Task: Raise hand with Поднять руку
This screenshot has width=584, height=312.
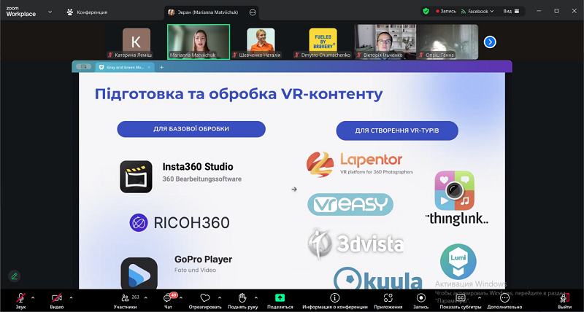Action: 242,299
